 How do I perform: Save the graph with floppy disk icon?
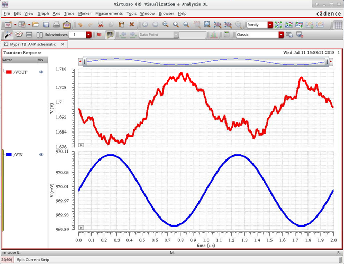coord(46,25)
